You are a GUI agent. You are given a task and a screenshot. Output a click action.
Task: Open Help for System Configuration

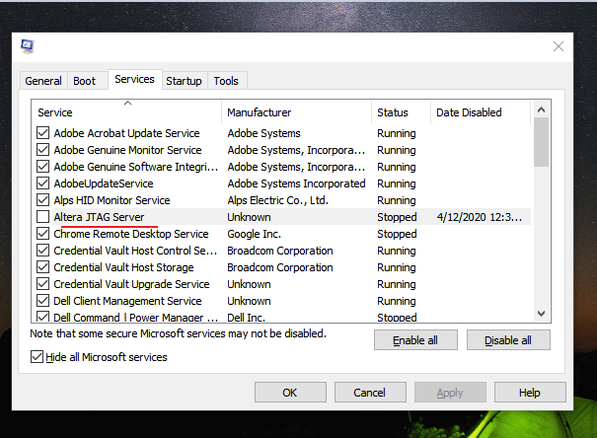point(530,393)
